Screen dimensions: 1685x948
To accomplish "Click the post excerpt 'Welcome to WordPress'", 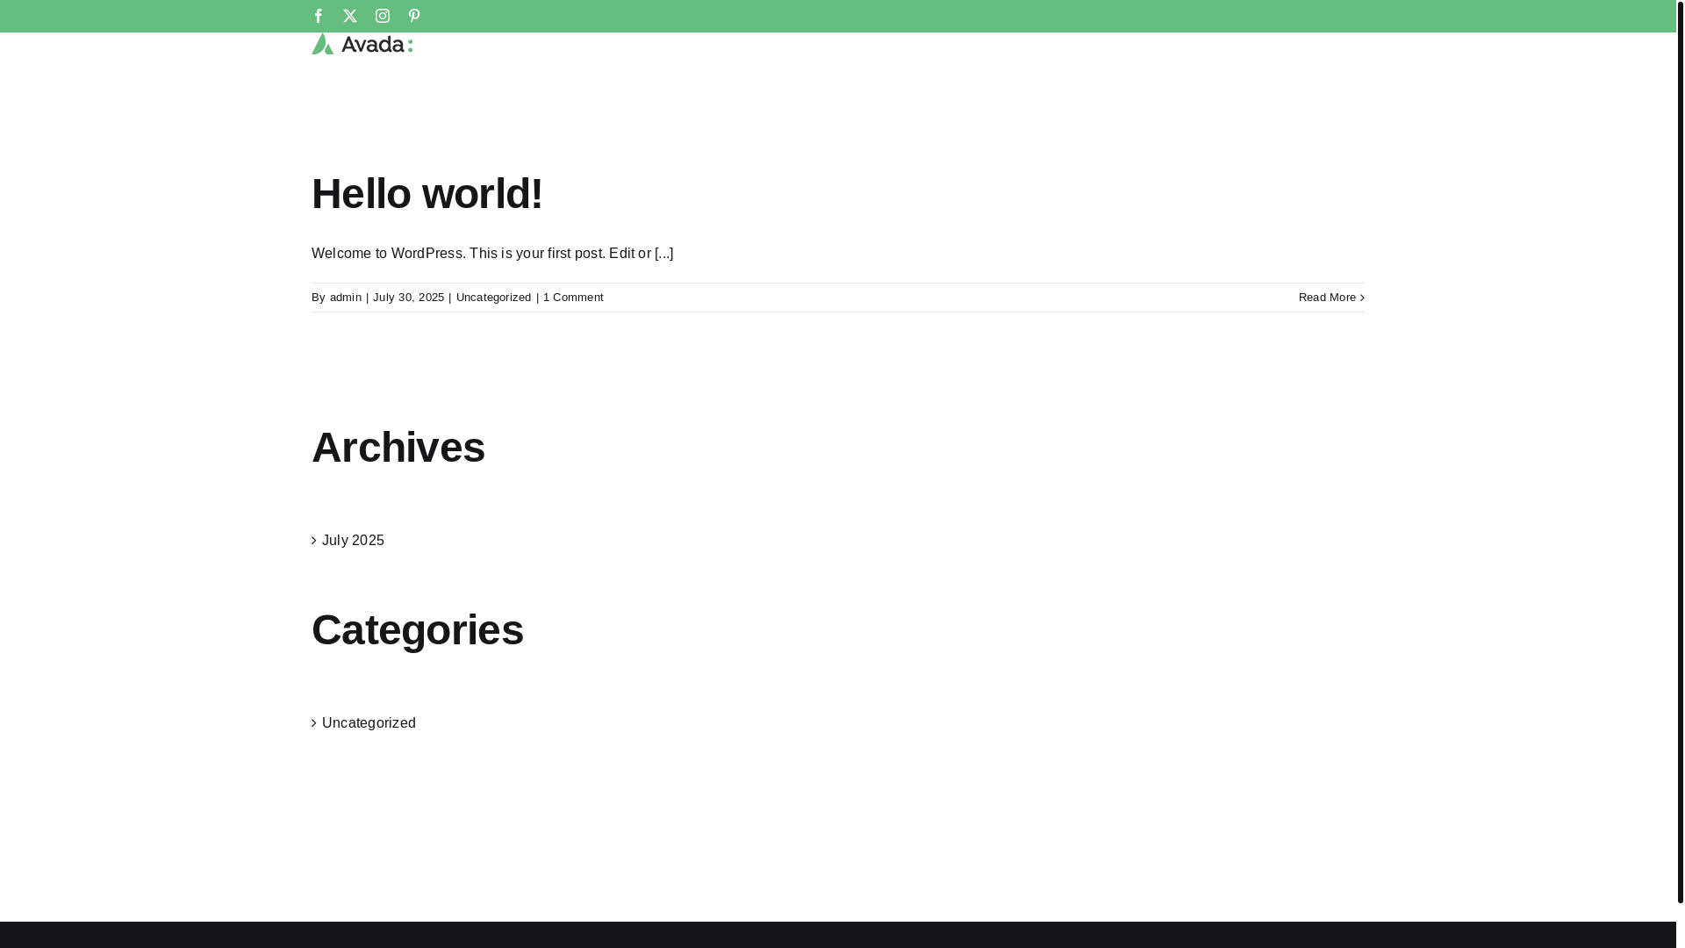I will (x=492, y=254).
